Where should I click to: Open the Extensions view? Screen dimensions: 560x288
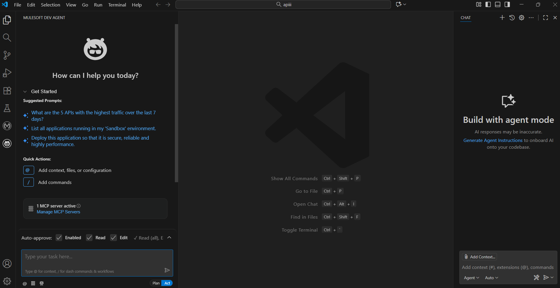7,91
